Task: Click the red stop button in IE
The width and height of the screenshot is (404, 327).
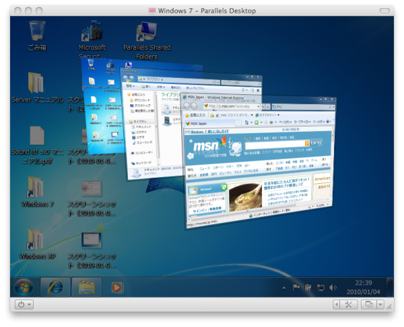Action: pos(268,106)
